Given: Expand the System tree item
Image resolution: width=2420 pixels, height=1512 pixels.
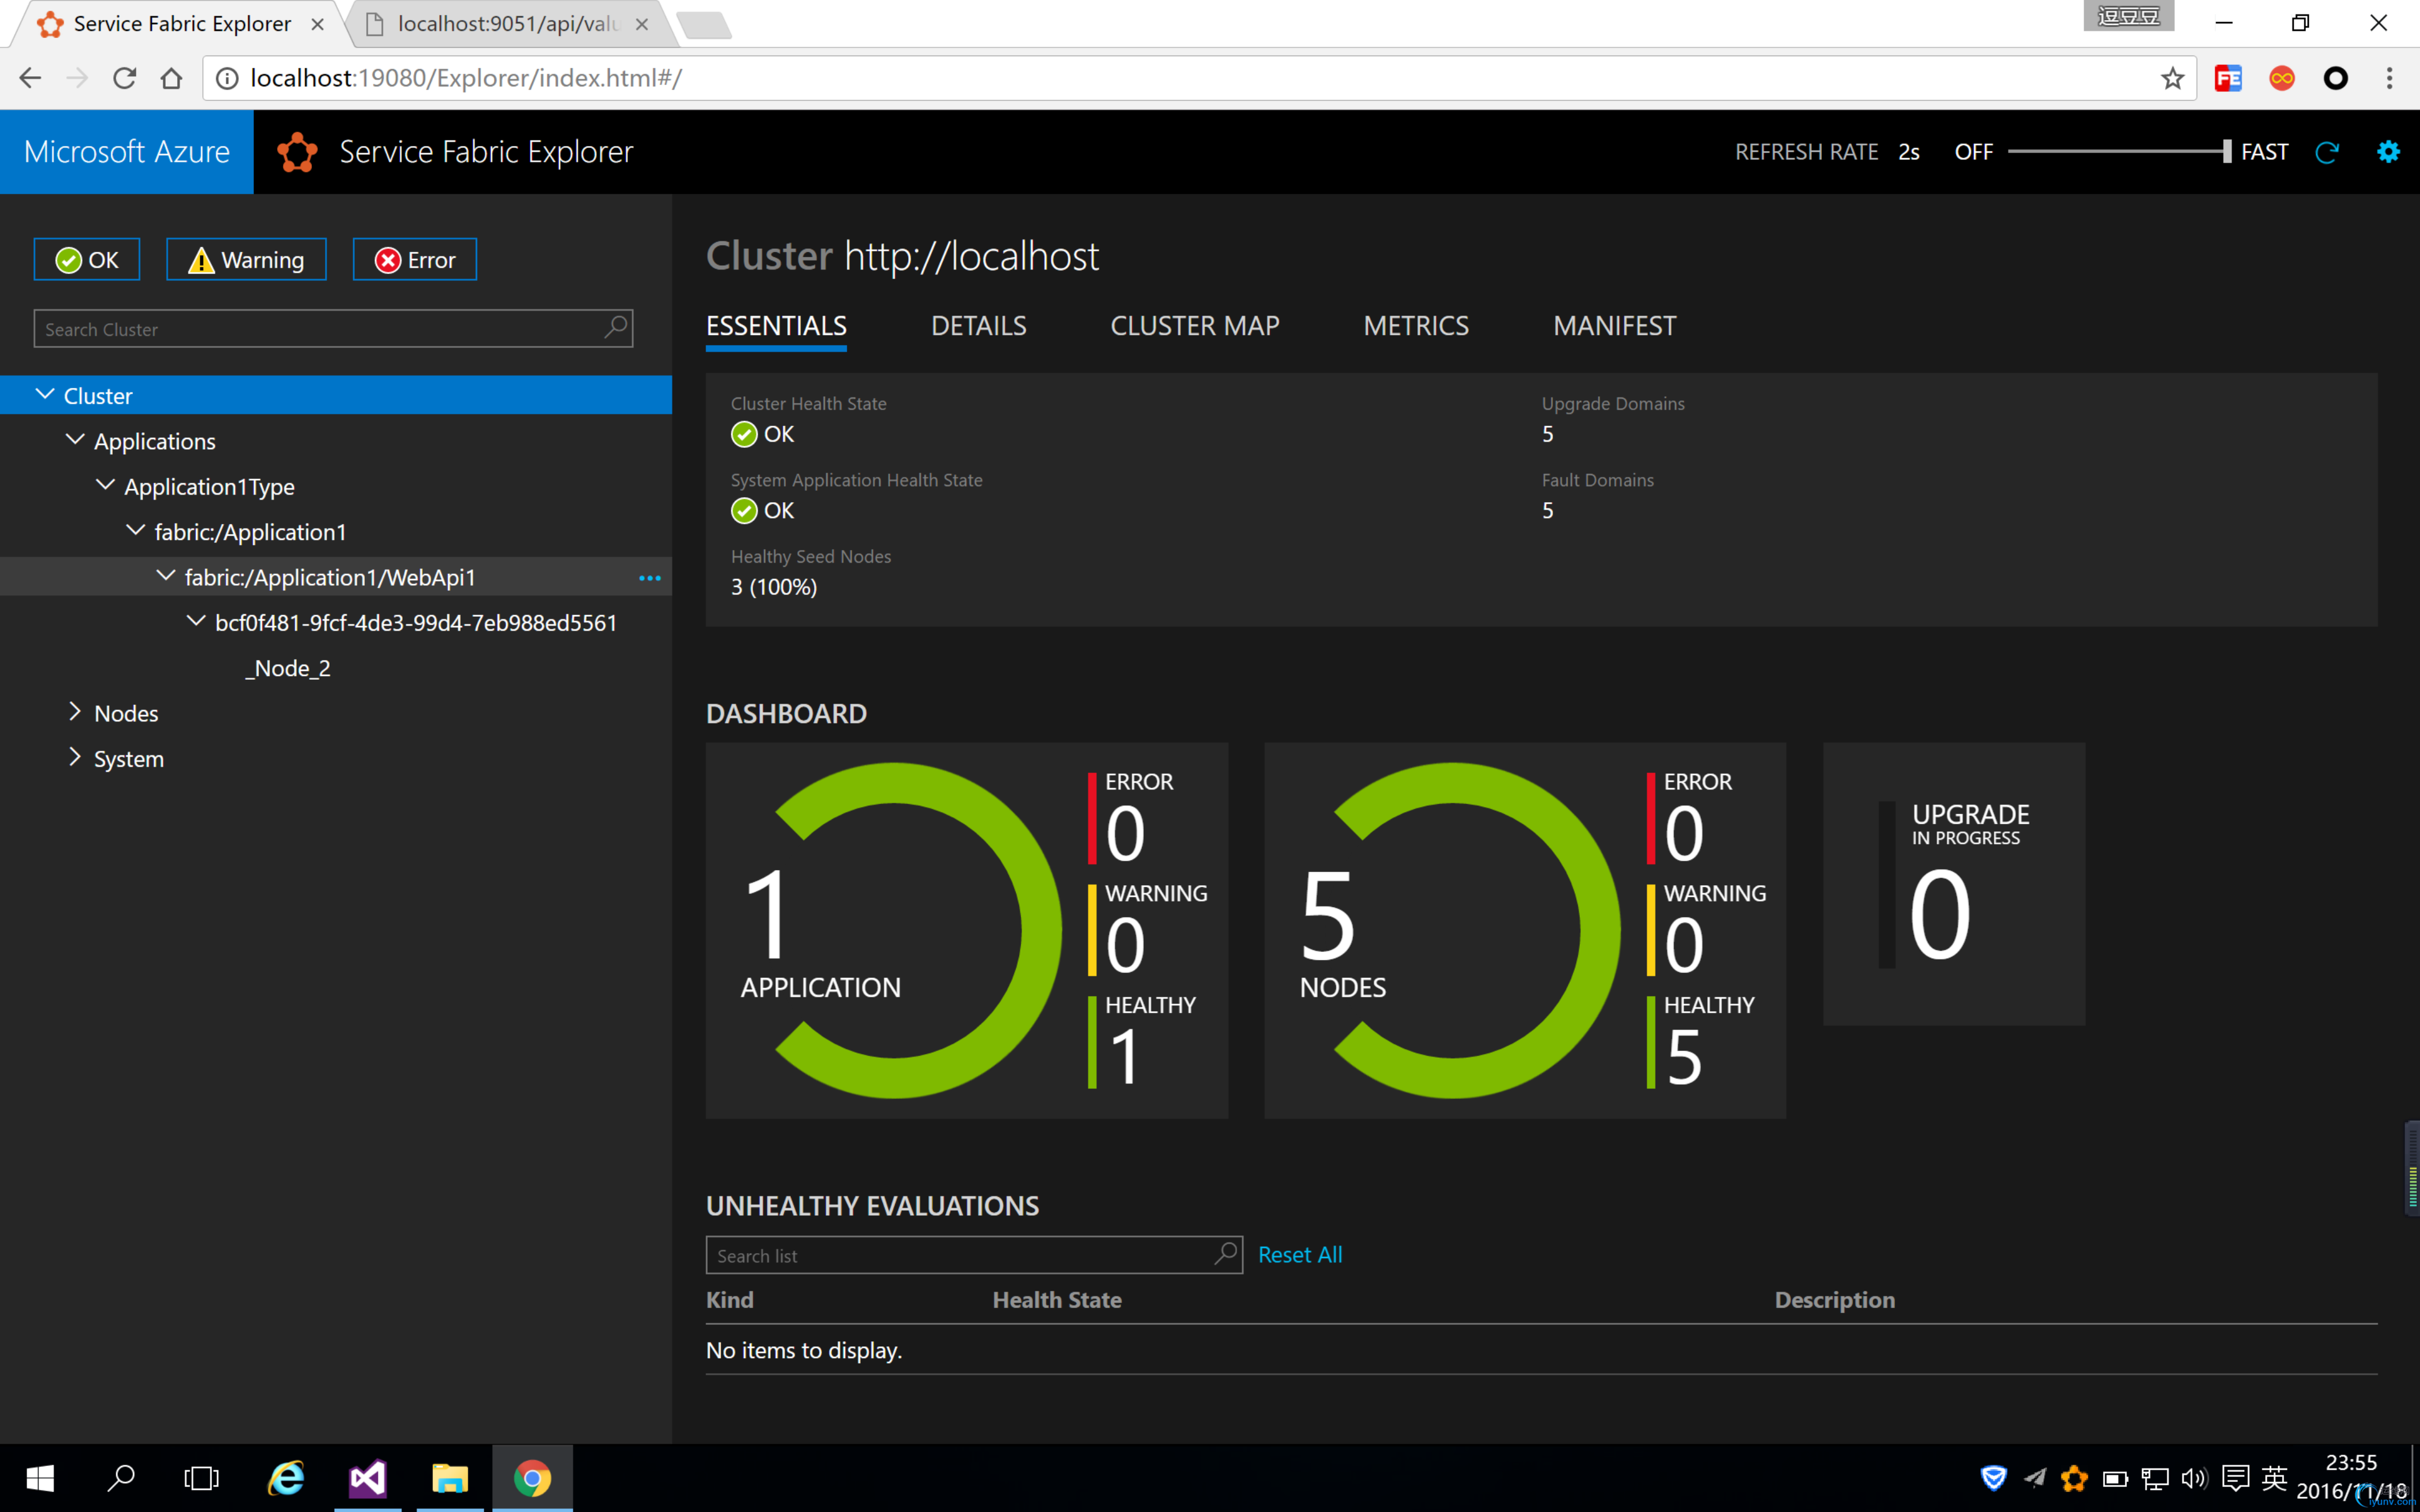Looking at the screenshot, I should 75,757.
